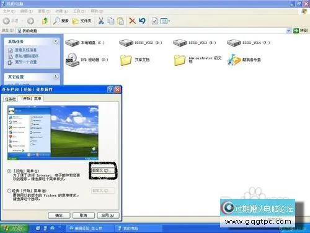Open the Help (帮助) menu
Viewport: 310px width, 233px height.
[97, 11]
